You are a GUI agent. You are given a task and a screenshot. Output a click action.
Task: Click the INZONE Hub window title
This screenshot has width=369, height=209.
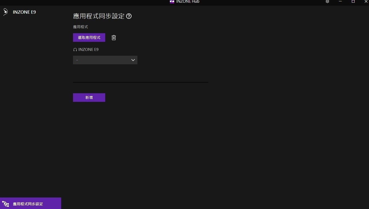pyautogui.click(x=188, y=2)
